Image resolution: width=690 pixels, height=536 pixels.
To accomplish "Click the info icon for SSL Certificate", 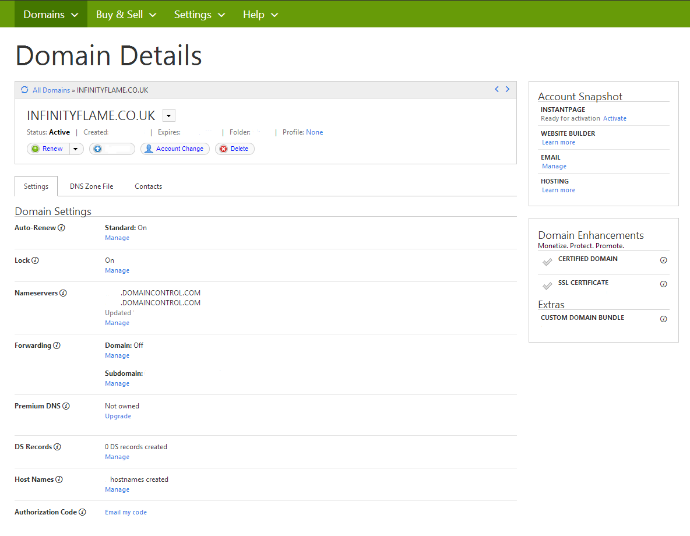I will coord(663,284).
